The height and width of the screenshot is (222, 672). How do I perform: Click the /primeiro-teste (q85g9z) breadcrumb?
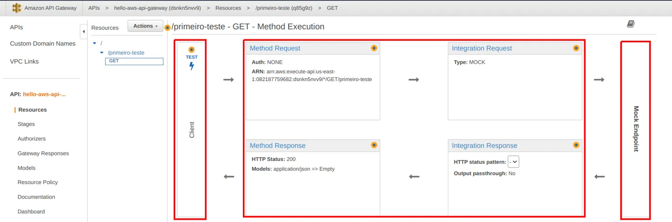pyautogui.click(x=283, y=8)
